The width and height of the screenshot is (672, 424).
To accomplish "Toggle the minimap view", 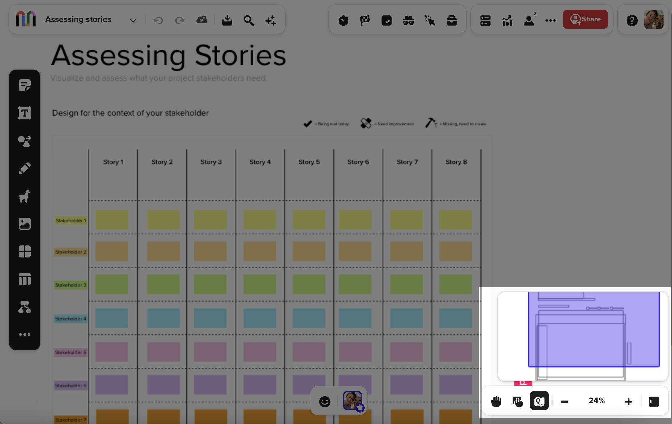I will [539, 401].
